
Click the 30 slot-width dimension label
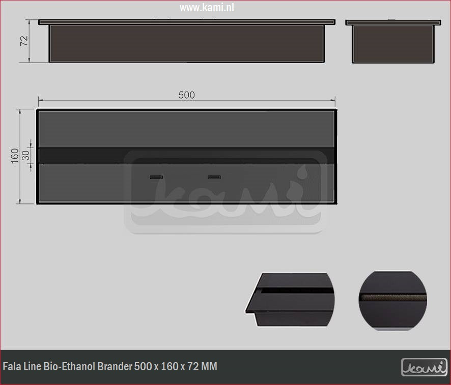(x=27, y=156)
